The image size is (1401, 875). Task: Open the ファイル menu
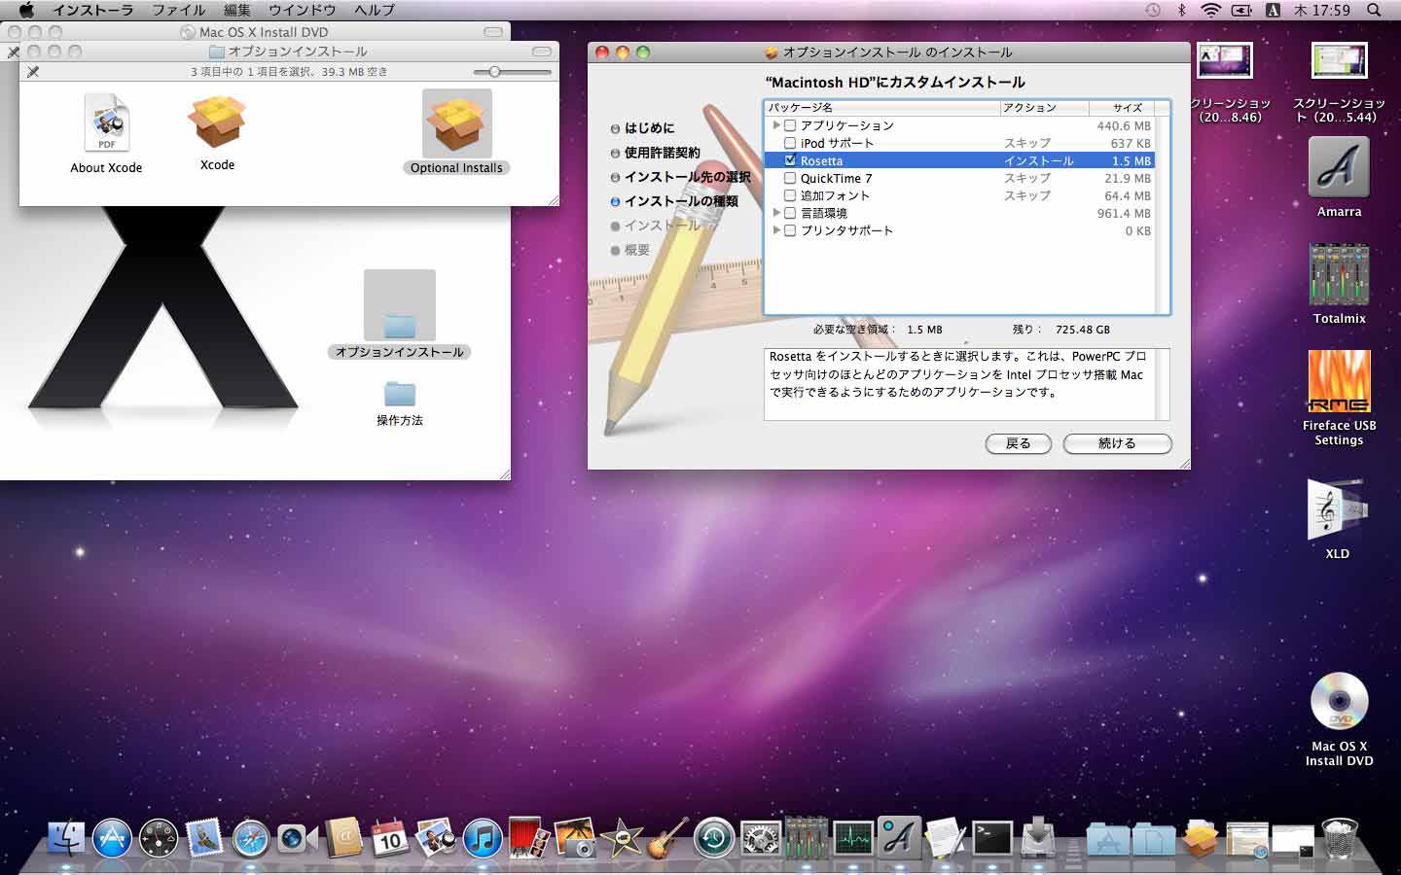point(178,10)
